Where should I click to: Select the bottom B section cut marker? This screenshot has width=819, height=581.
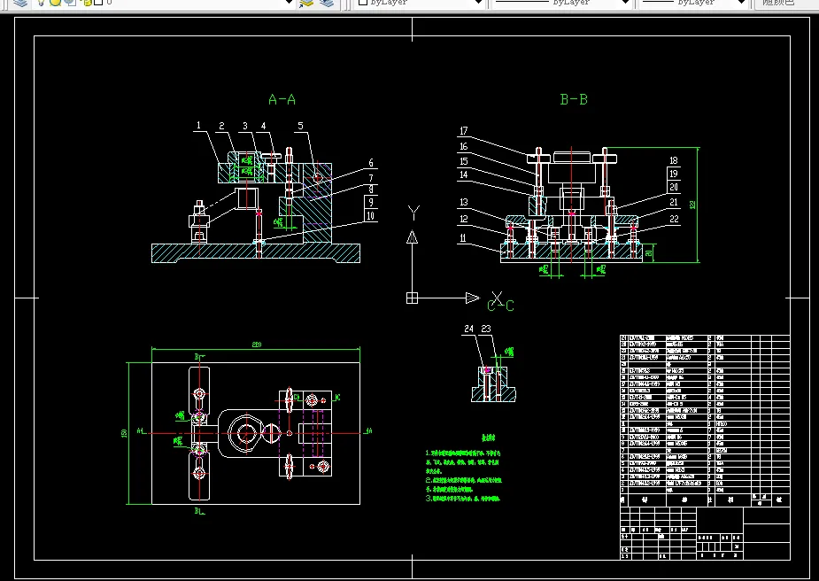click(x=199, y=511)
